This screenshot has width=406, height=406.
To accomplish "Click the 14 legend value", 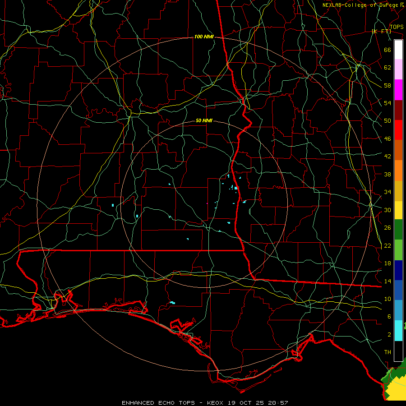I will (388, 281).
